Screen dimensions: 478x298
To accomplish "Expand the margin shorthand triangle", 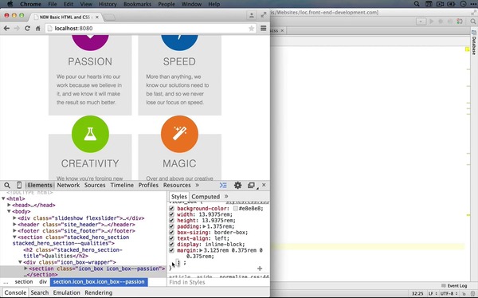I will pyautogui.click(x=201, y=250).
